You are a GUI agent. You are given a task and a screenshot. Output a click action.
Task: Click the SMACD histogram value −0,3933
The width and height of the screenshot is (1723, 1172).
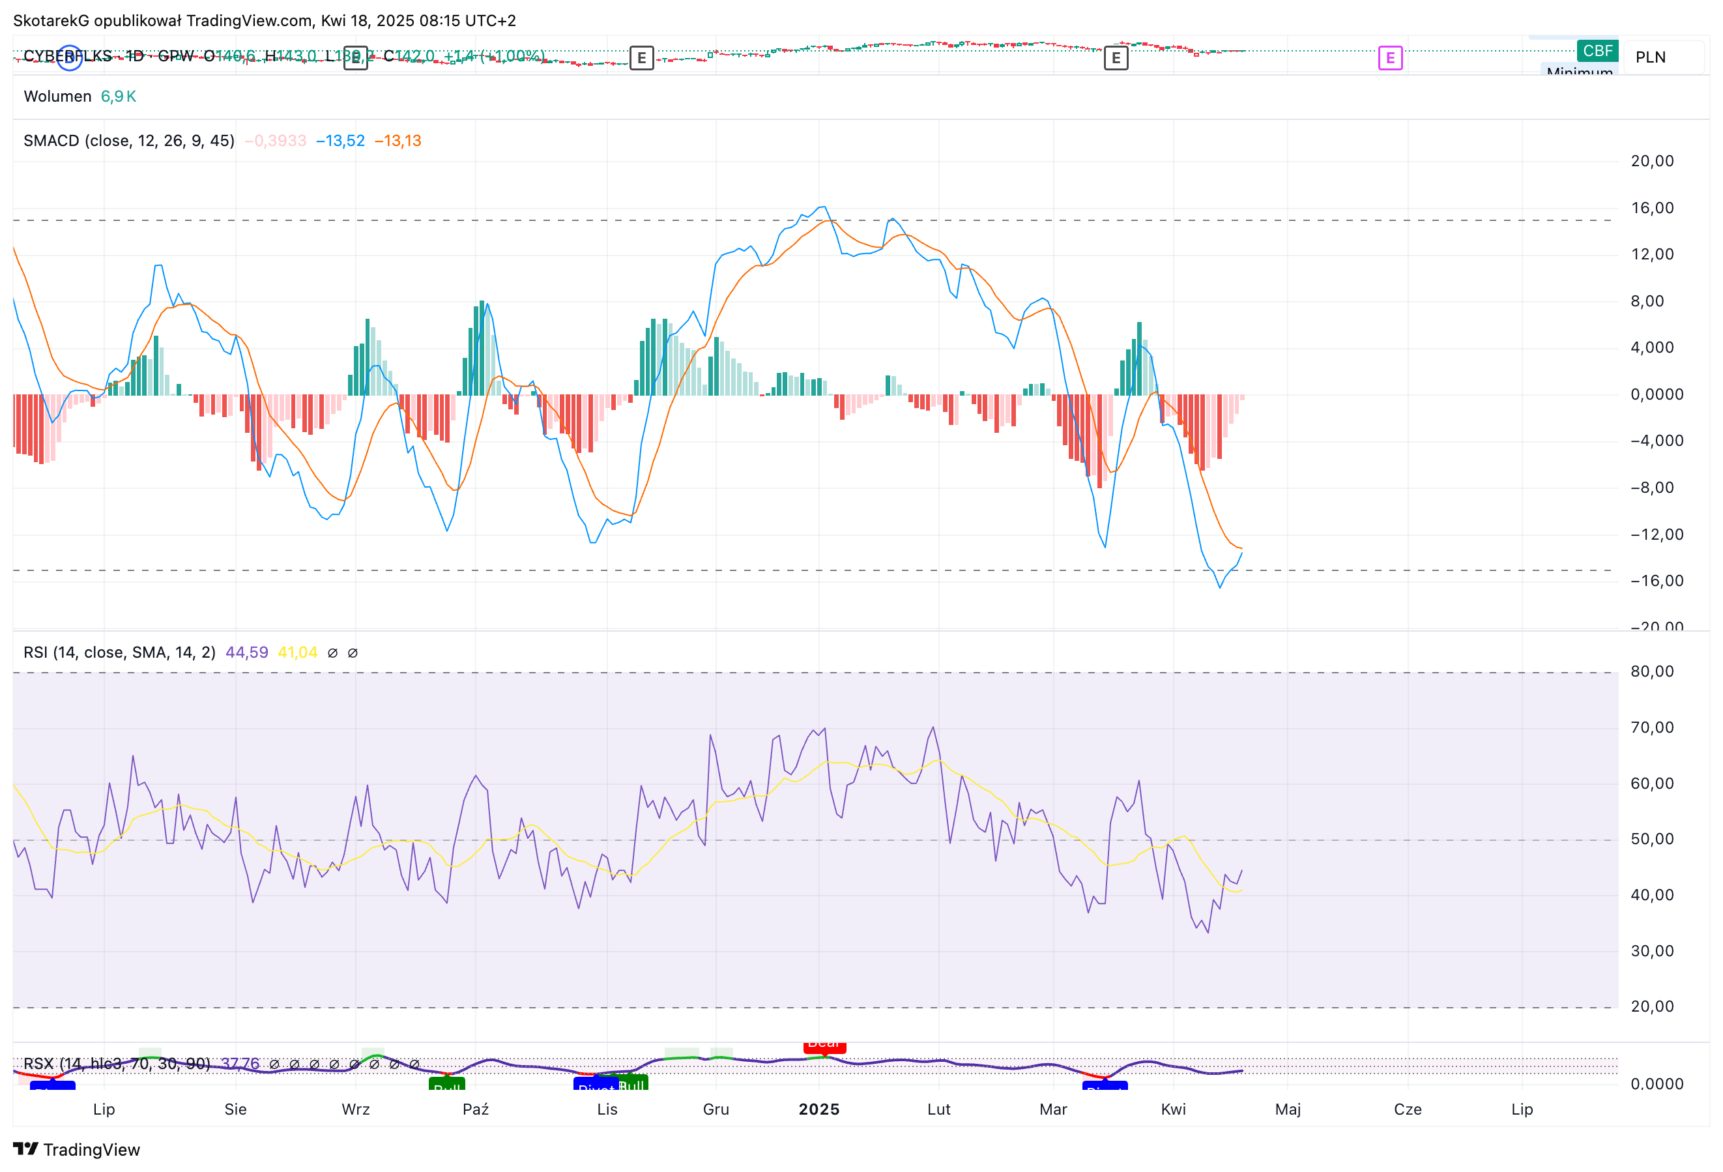276,141
